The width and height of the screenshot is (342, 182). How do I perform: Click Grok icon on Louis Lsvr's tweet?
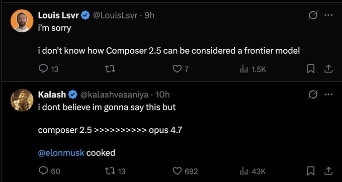313,15
